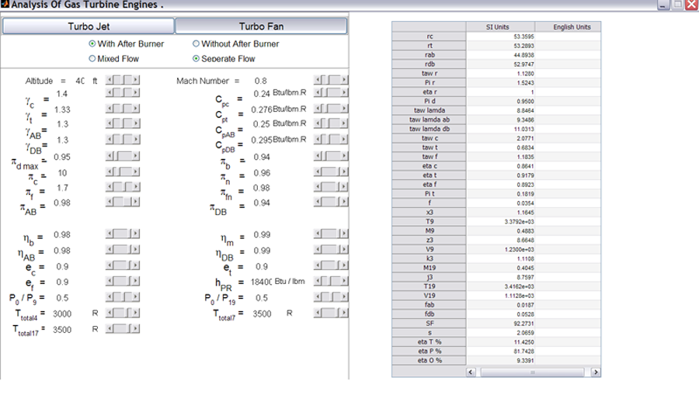Switch to the Turbo Jet panel

point(89,26)
